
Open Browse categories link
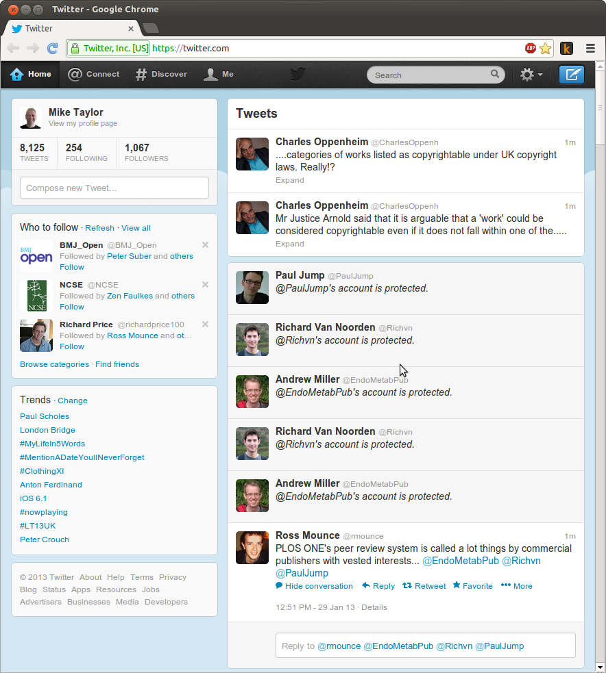(x=55, y=364)
